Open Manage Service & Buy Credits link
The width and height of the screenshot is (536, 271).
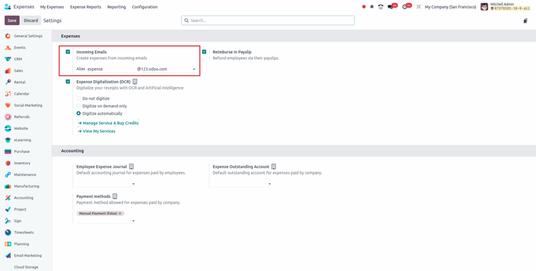(110, 123)
